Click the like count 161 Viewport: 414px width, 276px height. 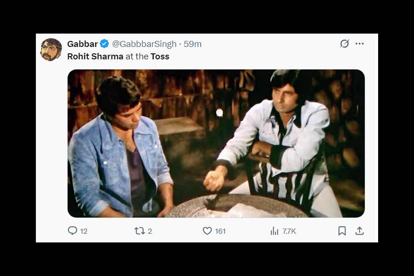pyautogui.click(x=220, y=231)
